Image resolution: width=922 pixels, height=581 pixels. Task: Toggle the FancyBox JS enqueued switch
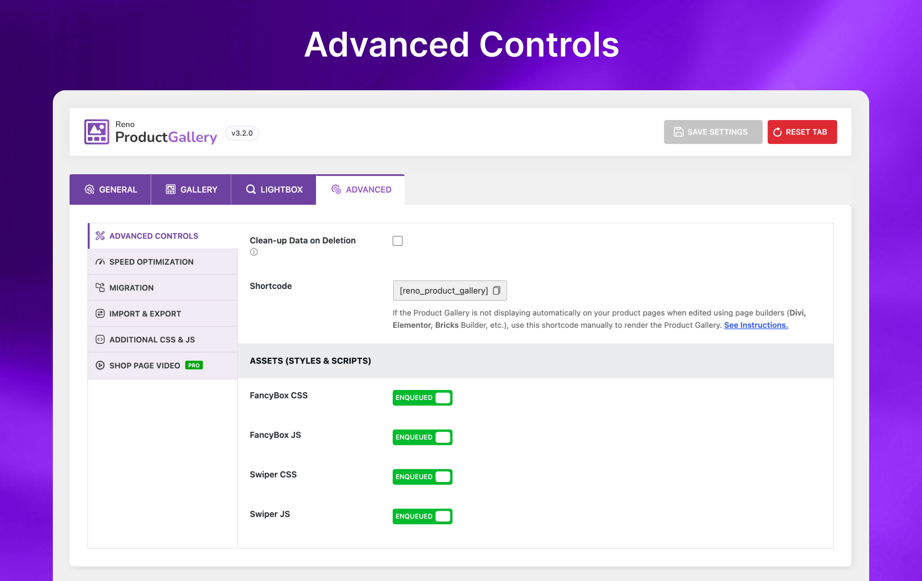(423, 437)
